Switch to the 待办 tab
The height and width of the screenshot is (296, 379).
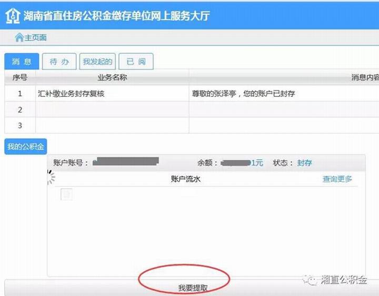tap(59, 62)
